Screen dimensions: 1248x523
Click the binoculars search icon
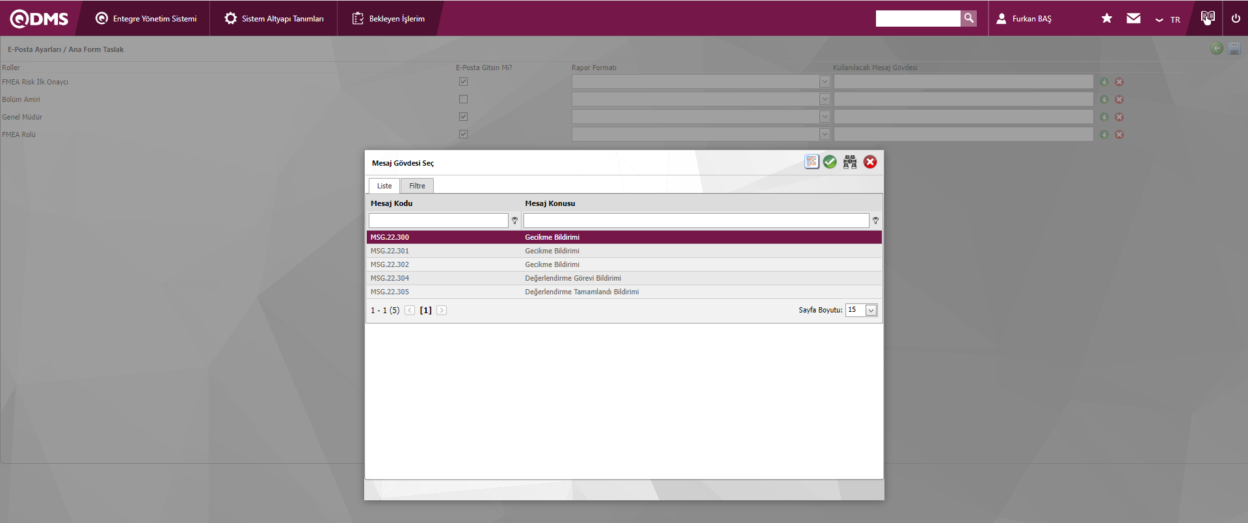pyautogui.click(x=850, y=162)
